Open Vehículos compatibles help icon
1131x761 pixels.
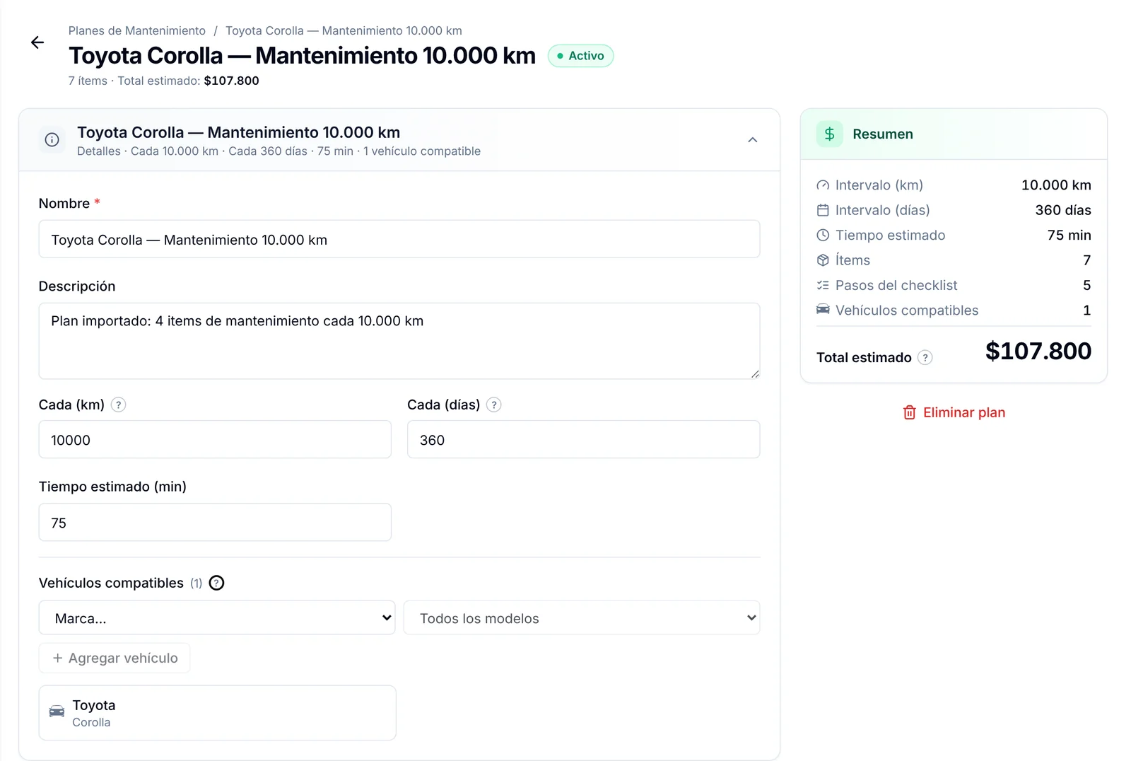217,583
